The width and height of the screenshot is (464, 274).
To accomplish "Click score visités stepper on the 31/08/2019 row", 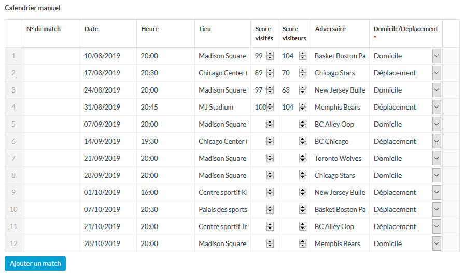I will coord(270,107).
